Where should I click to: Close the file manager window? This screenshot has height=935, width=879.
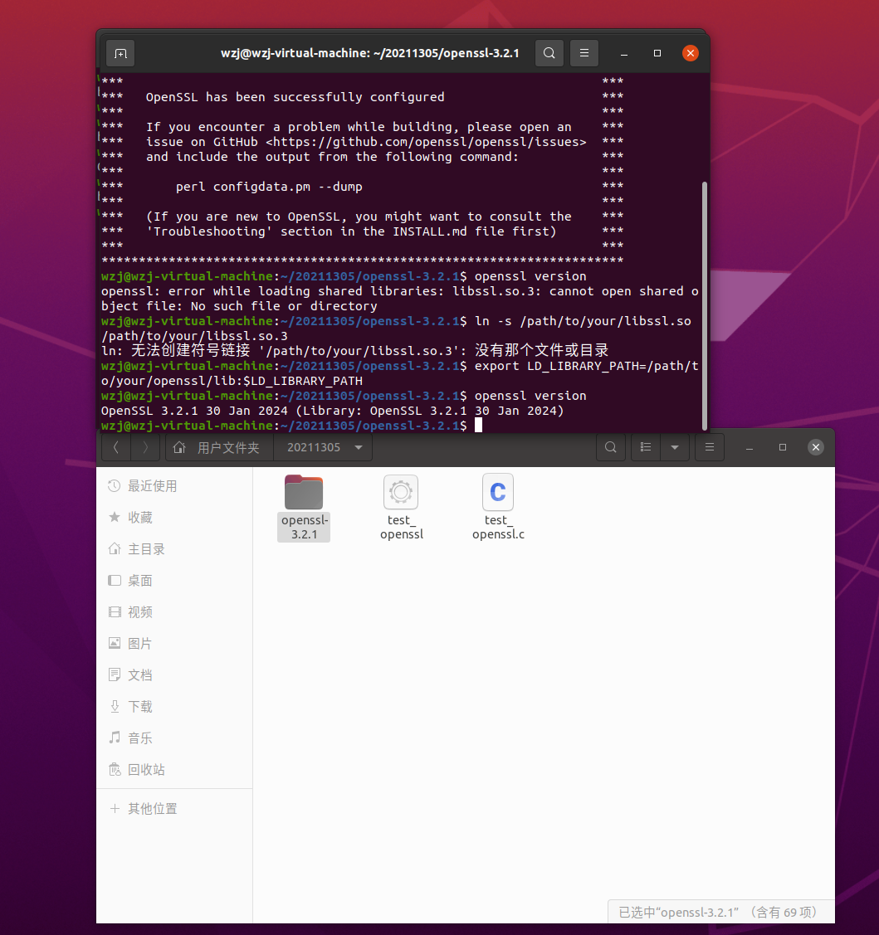pos(816,447)
